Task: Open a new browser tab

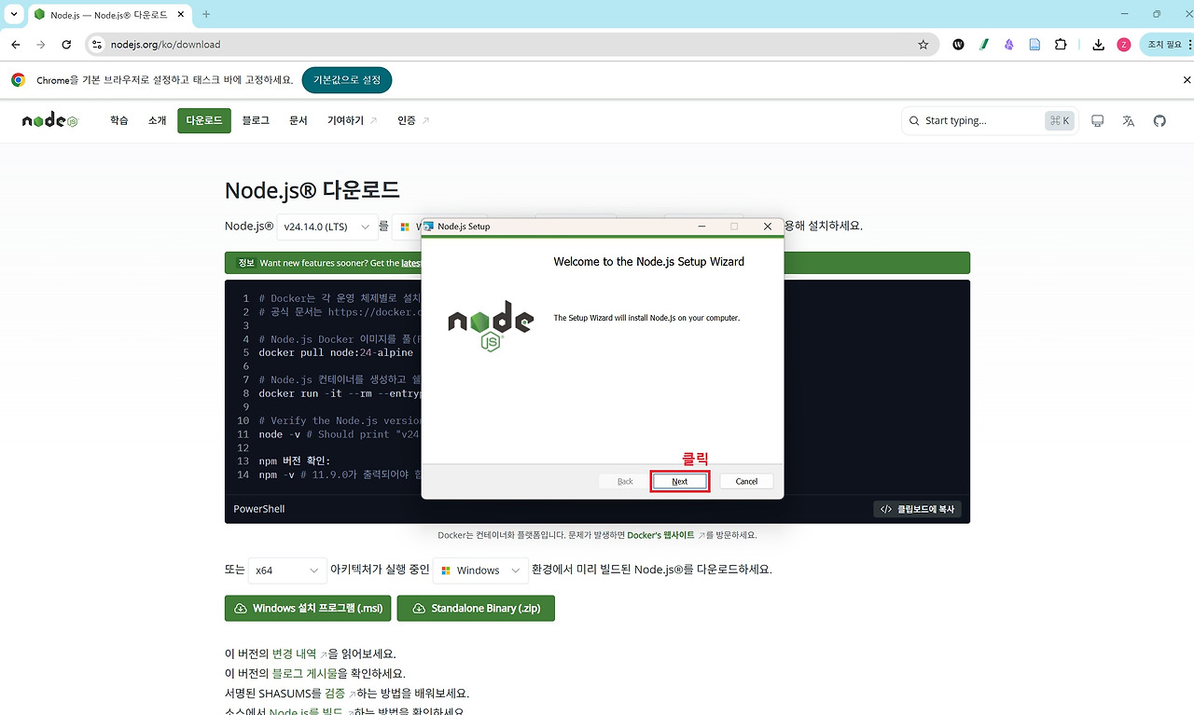Action: coord(206,14)
